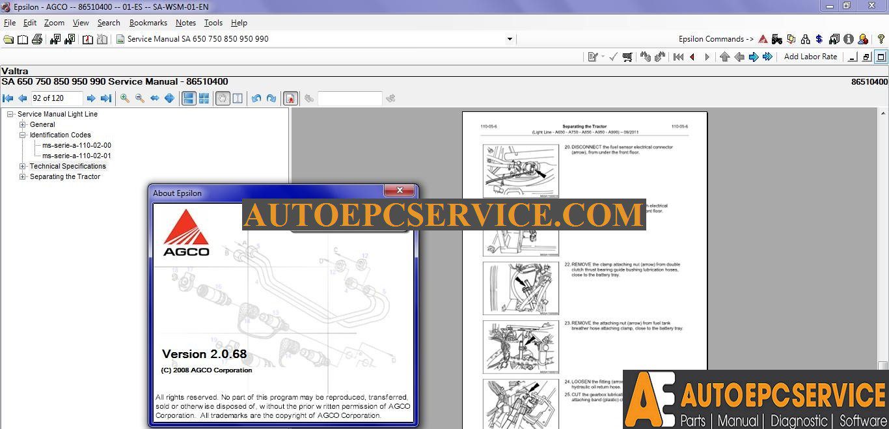This screenshot has height=429, width=889.
Task: Click the page number field 92 of 120
Action: tap(57, 98)
